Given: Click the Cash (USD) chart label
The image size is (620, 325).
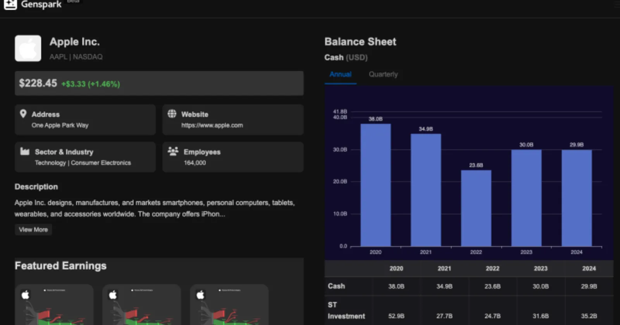Looking at the screenshot, I should coord(346,57).
